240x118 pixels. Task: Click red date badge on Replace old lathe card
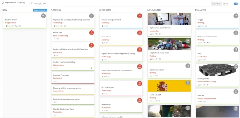click(x=92, y=45)
